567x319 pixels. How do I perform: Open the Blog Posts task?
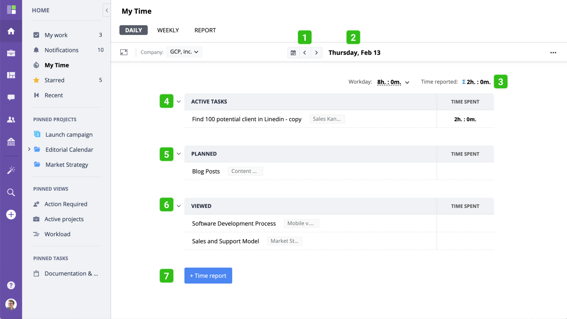tap(206, 171)
